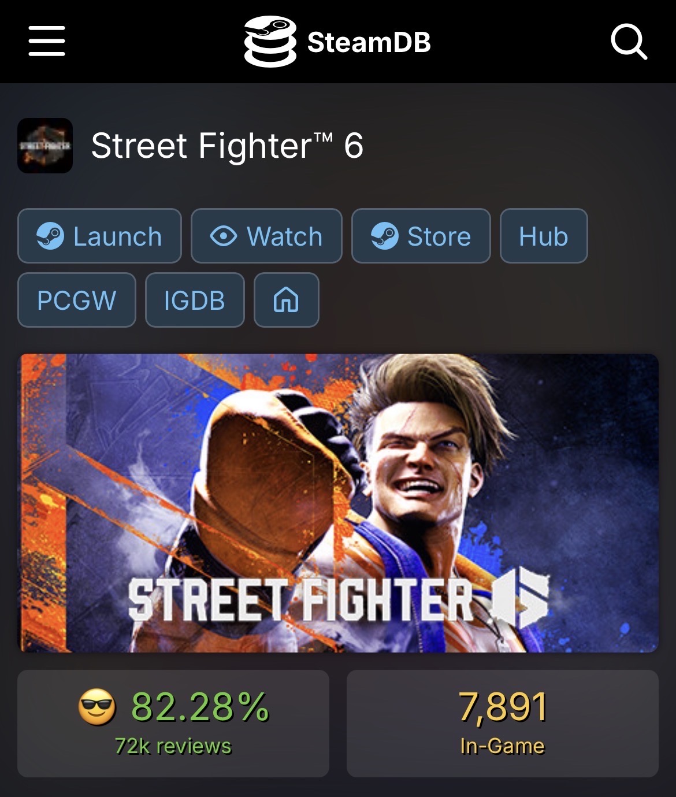
Task: Open the search magnifier icon
Action: pos(629,42)
